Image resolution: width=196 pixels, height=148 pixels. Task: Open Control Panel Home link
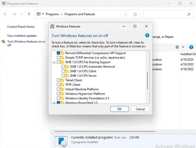pyautogui.click(x=21, y=27)
